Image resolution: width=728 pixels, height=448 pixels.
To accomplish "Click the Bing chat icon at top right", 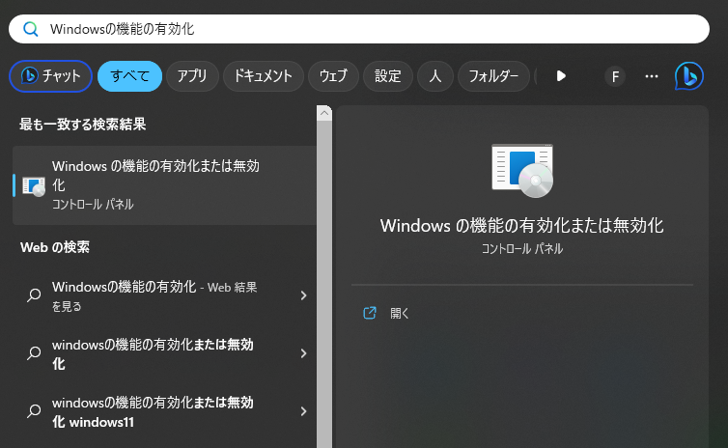I will [x=689, y=76].
